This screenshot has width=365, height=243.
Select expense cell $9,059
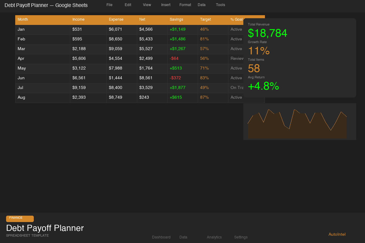tap(122, 49)
